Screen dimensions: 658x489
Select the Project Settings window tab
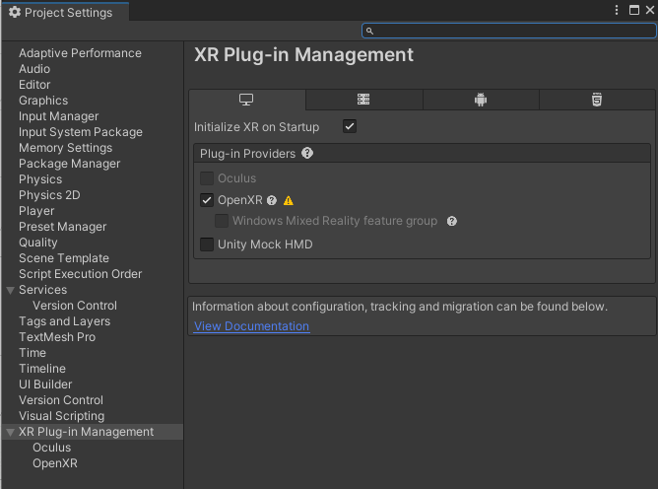point(61,12)
